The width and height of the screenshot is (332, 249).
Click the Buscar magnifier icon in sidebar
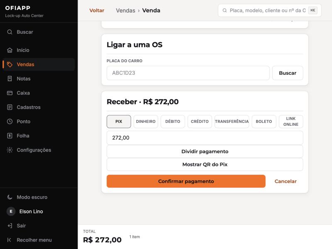[x=10, y=32]
